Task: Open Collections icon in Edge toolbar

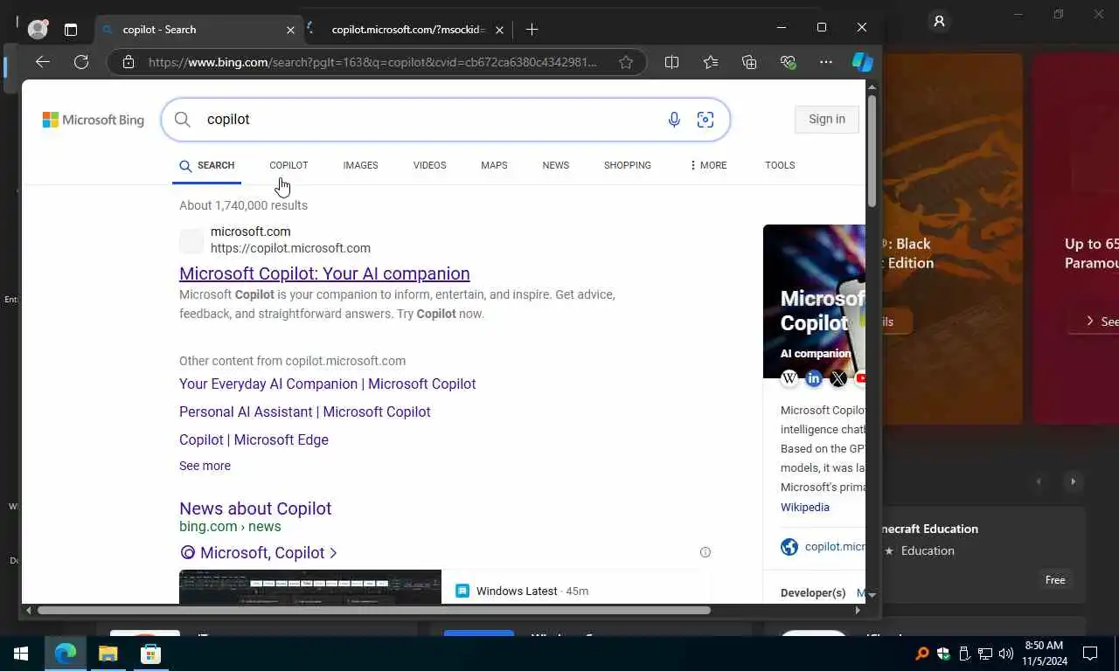Action: [x=749, y=62]
